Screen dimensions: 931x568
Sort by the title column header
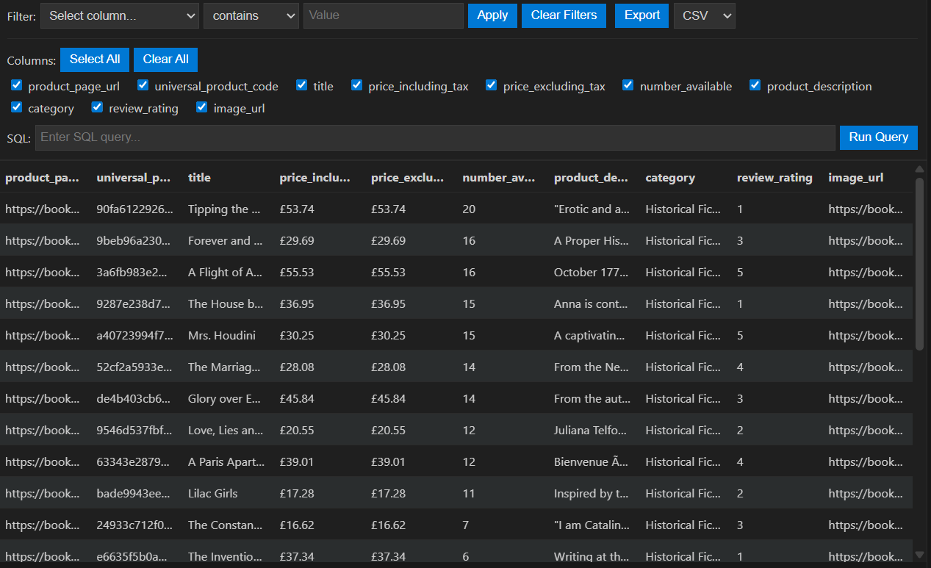[x=199, y=177]
